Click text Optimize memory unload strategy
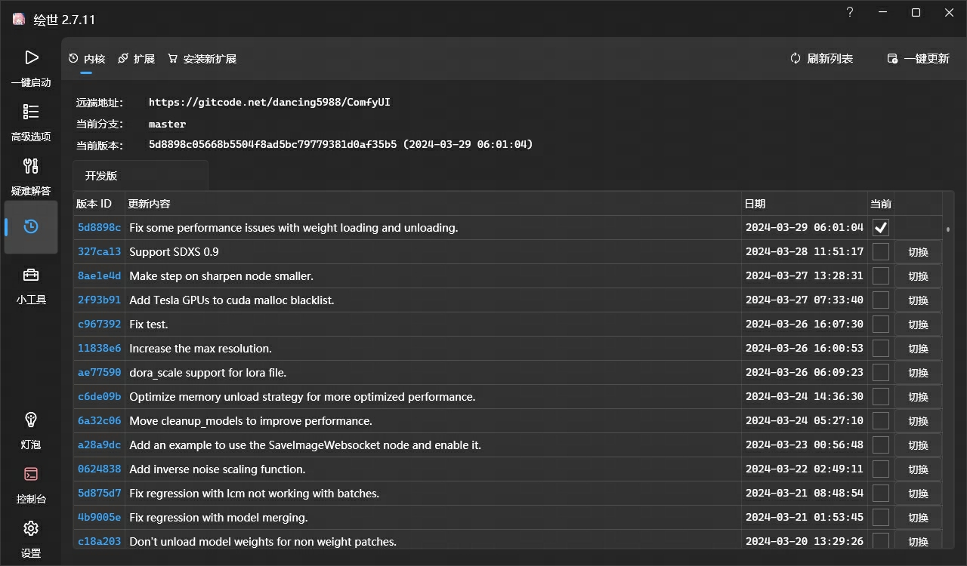The height and width of the screenshot is (566, 967). tap(302, 396)
